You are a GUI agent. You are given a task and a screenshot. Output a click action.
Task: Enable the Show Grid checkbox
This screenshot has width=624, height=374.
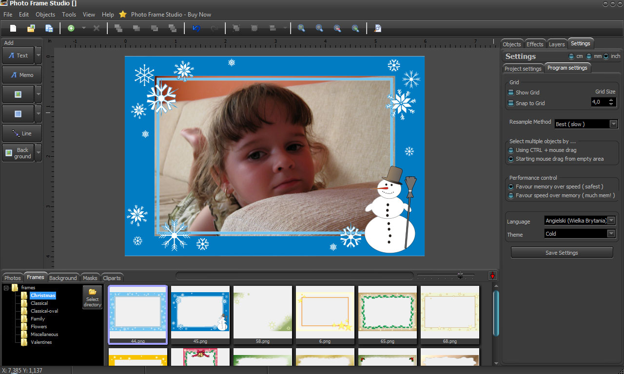coord(511,93)
